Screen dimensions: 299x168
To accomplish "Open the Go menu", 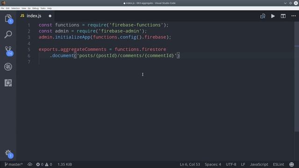I will (29, 8).
